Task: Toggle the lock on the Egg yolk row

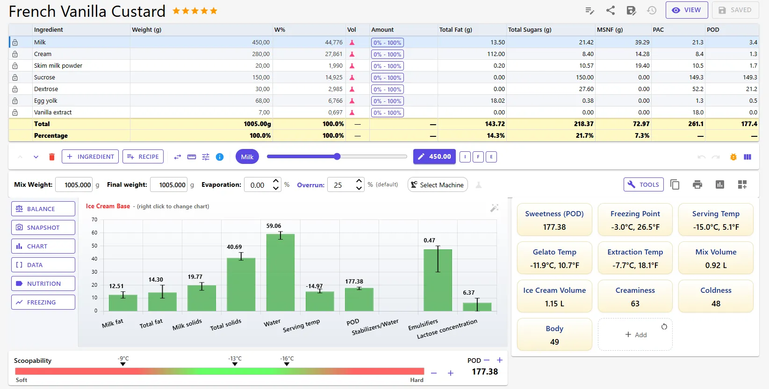Action: [15, 101]
